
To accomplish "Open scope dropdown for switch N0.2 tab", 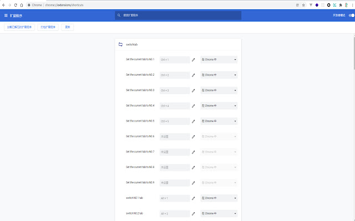I will tap(219, 213).
